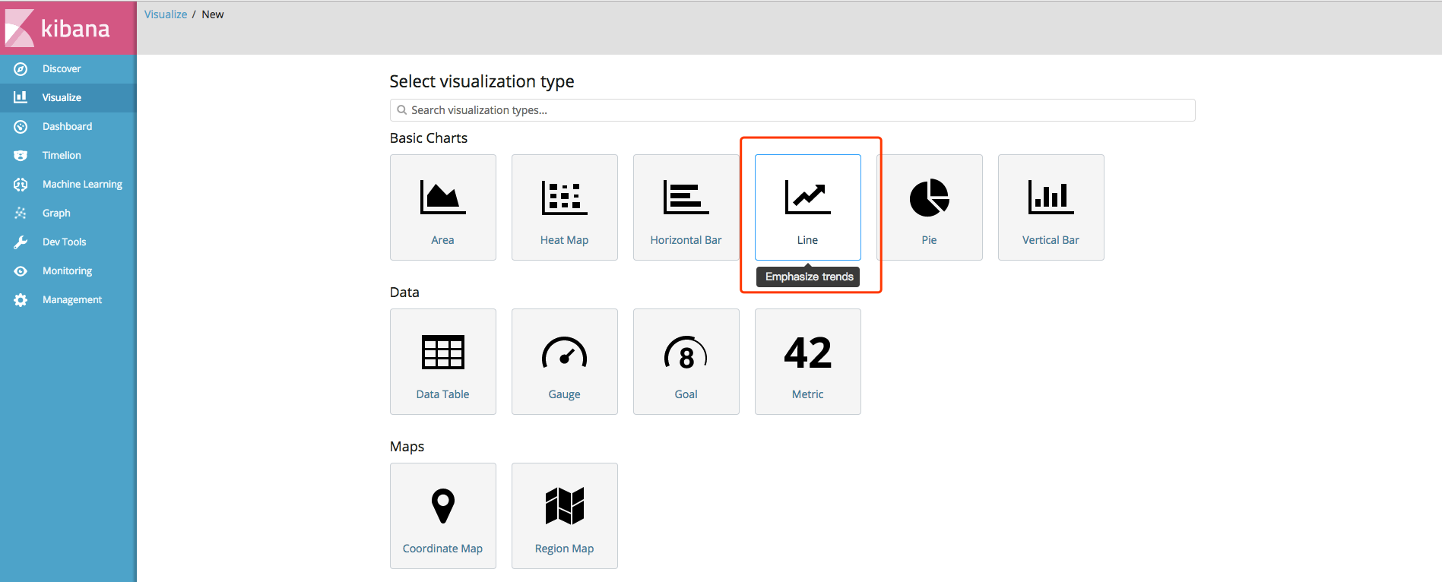Click the search magnifier icon
The height and width of the screenshot is (582, 1442).
click(x=401, y=110)
